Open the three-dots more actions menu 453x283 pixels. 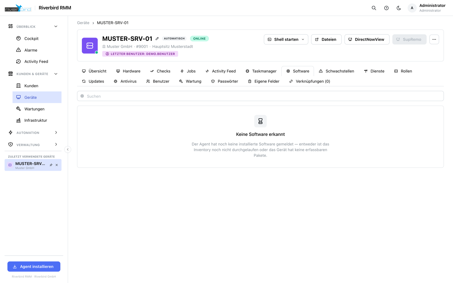tap(434, 39)
